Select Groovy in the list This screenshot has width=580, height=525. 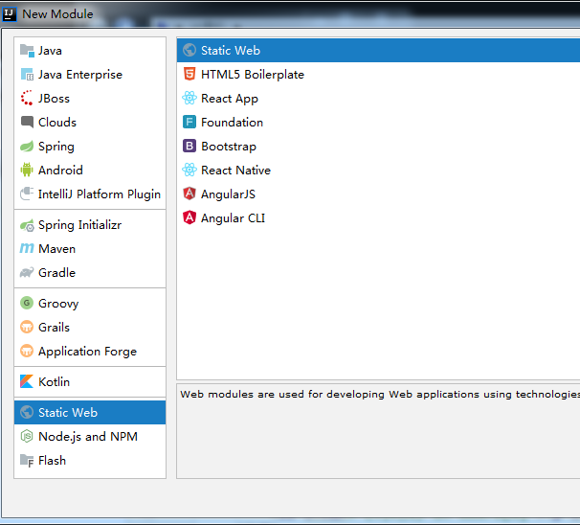point(90,304)
